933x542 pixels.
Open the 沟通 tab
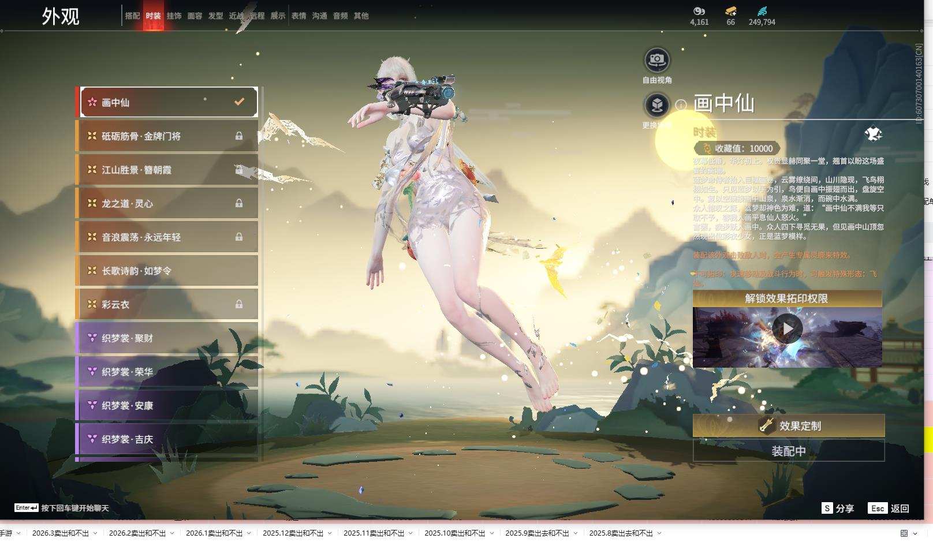(x=319, y=16)
